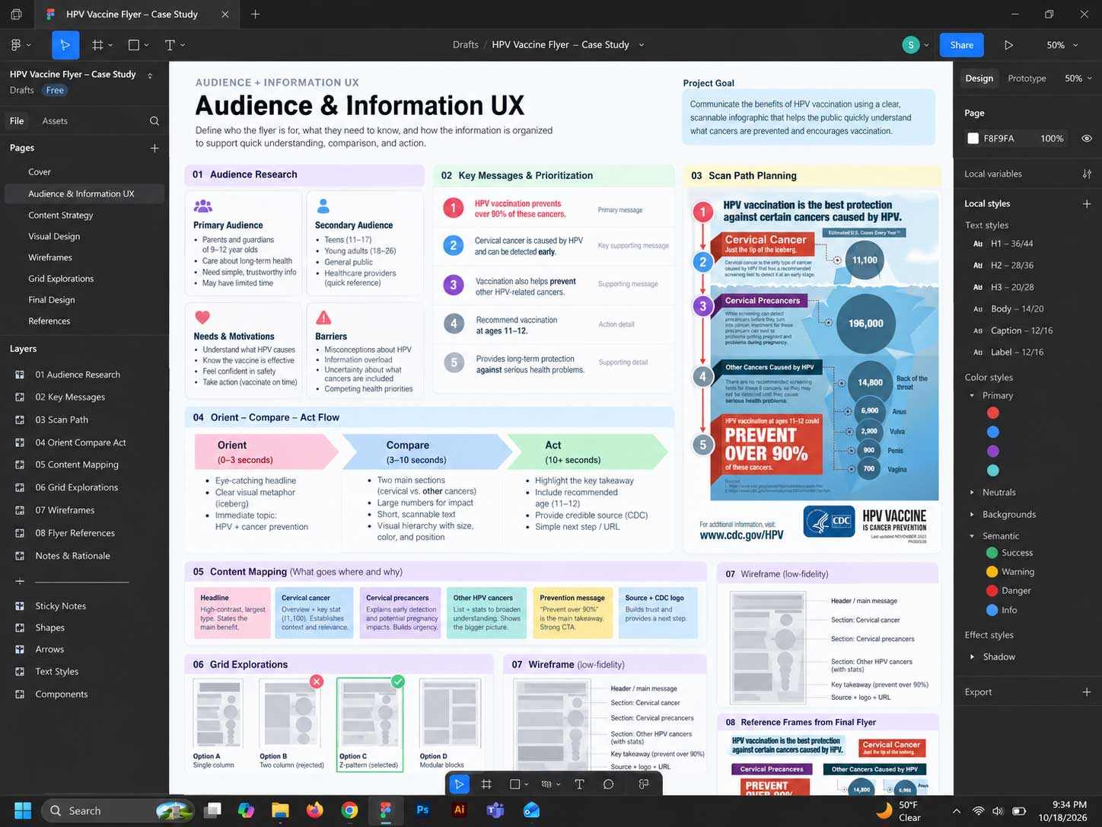Open the Wireframes page
The height and width of the screenshot is (827, 1102).
[x=50, y=257]
